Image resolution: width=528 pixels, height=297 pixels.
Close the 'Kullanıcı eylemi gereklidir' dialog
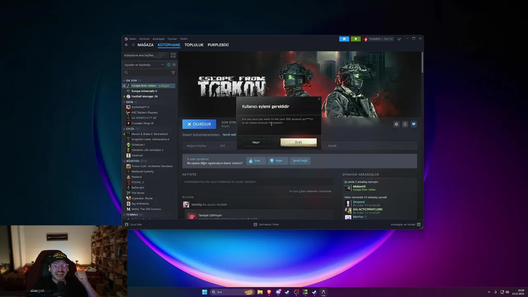tap(319, 99)
